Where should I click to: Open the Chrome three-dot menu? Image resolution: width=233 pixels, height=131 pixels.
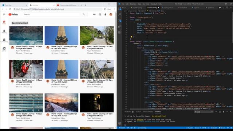point(114,9)
